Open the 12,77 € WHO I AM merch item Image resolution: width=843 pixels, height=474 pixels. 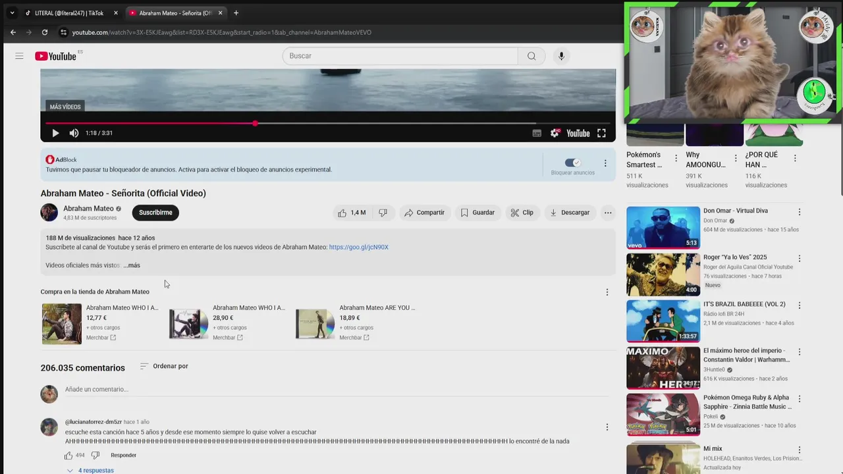[x=100, y=323]
